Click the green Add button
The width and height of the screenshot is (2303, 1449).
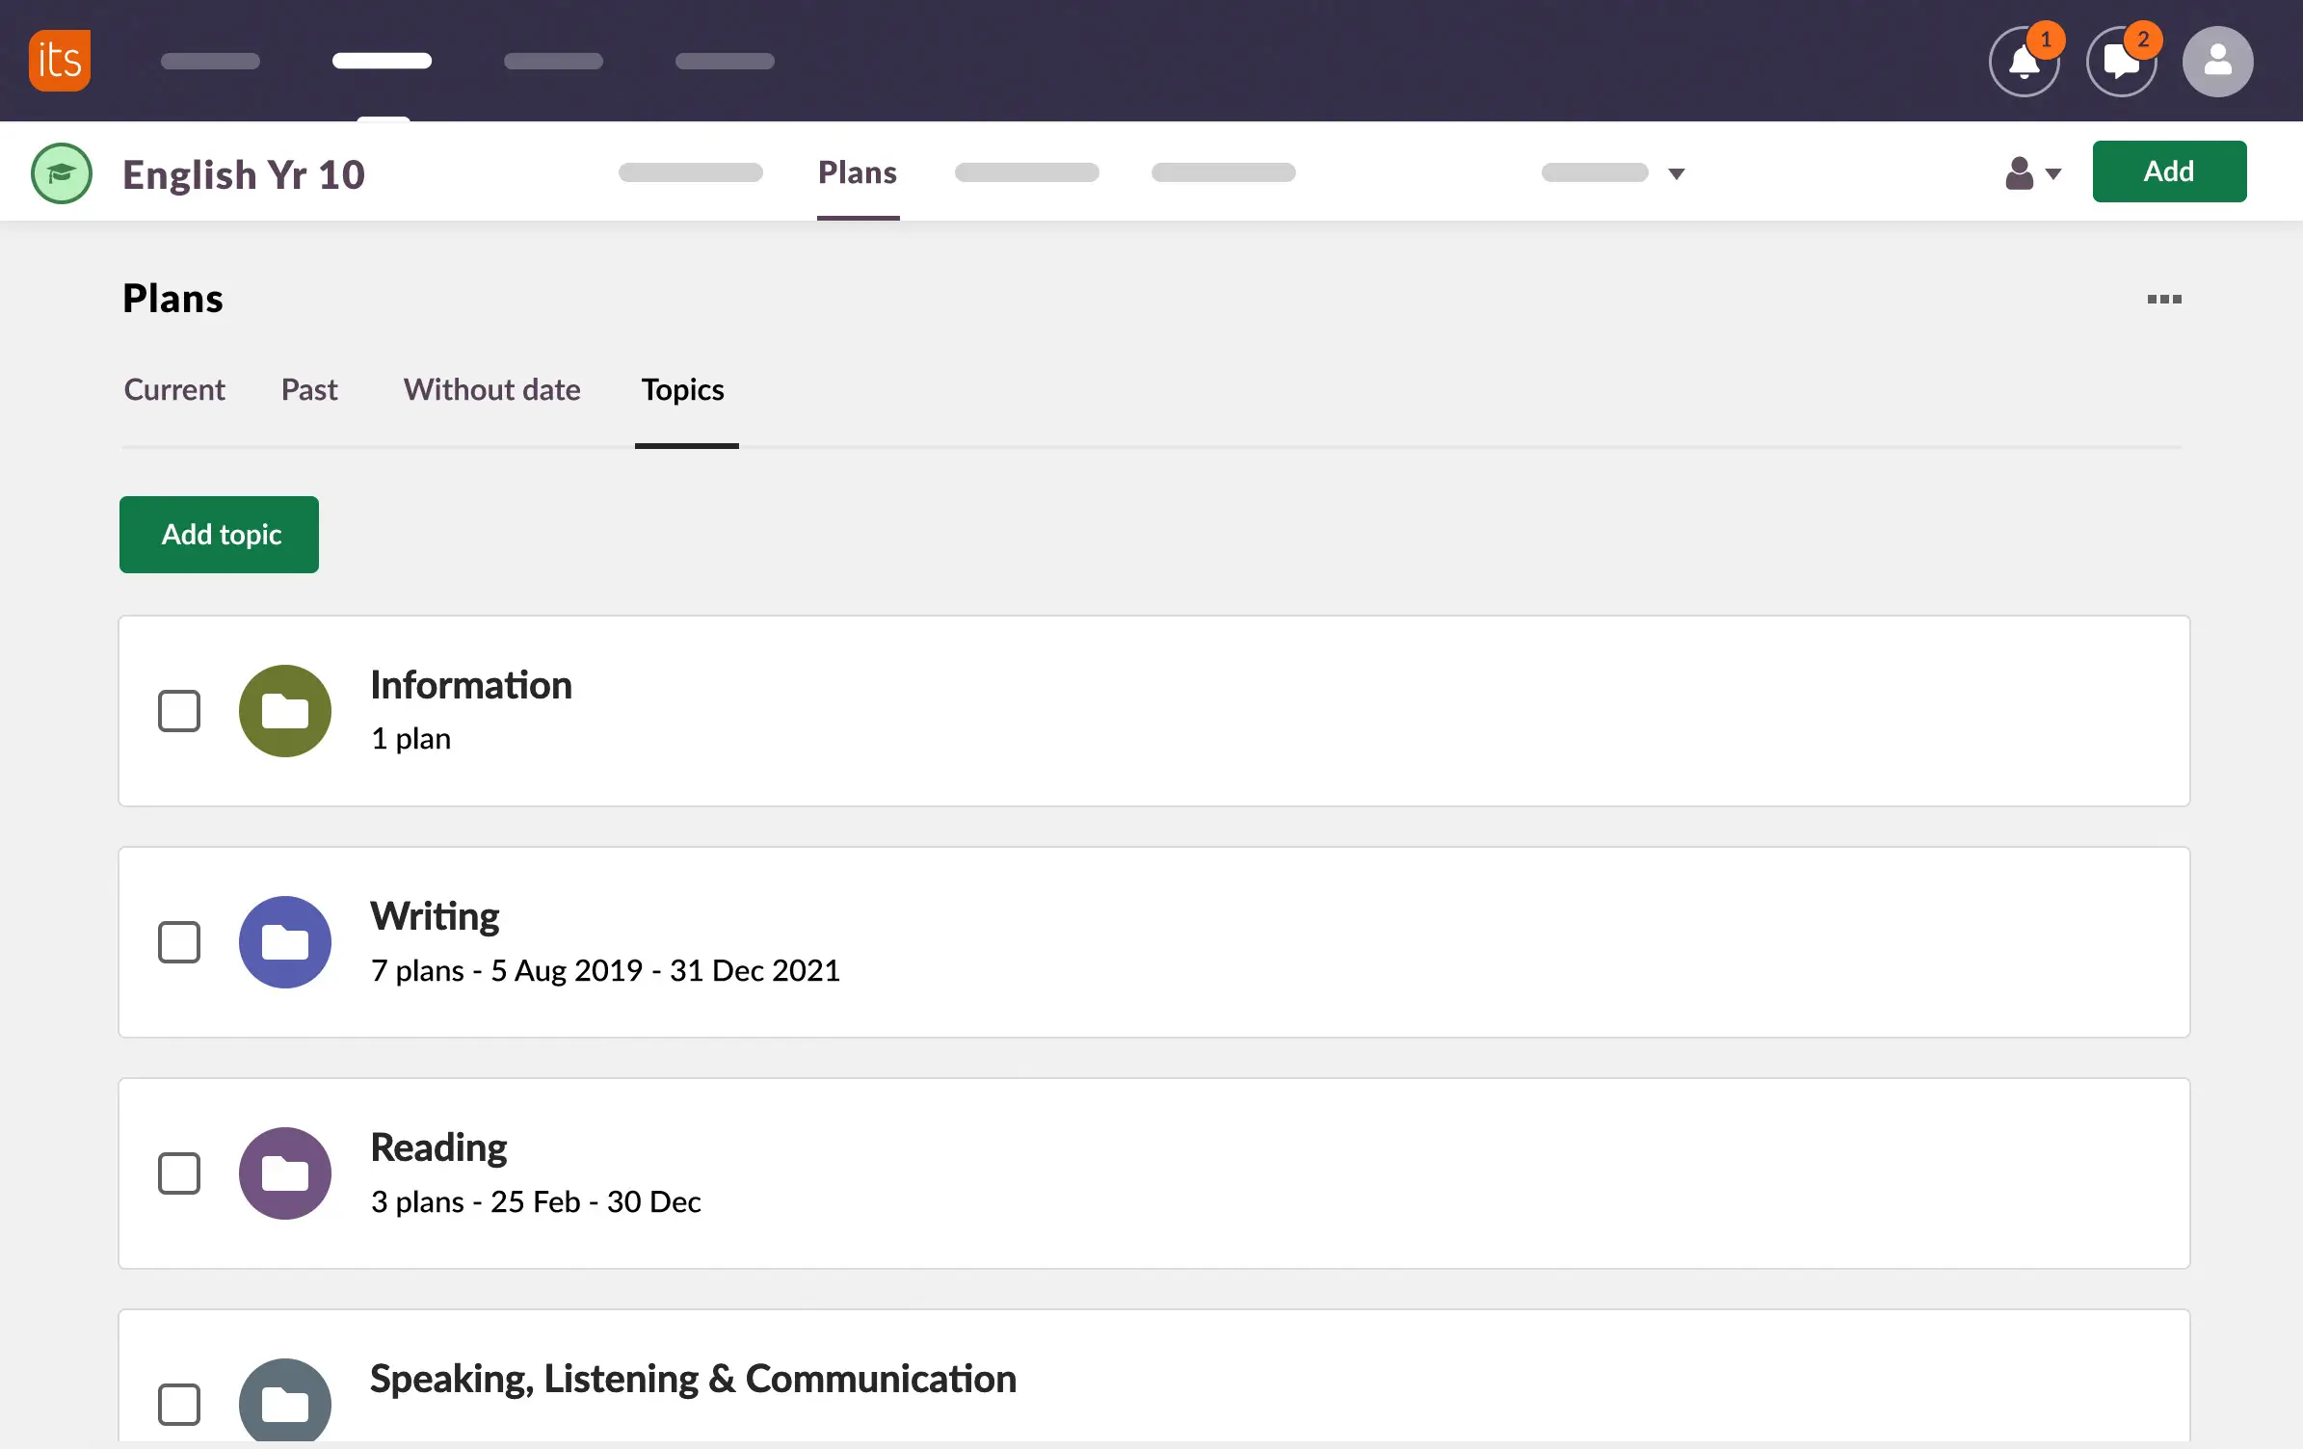tap(2168, 171)
